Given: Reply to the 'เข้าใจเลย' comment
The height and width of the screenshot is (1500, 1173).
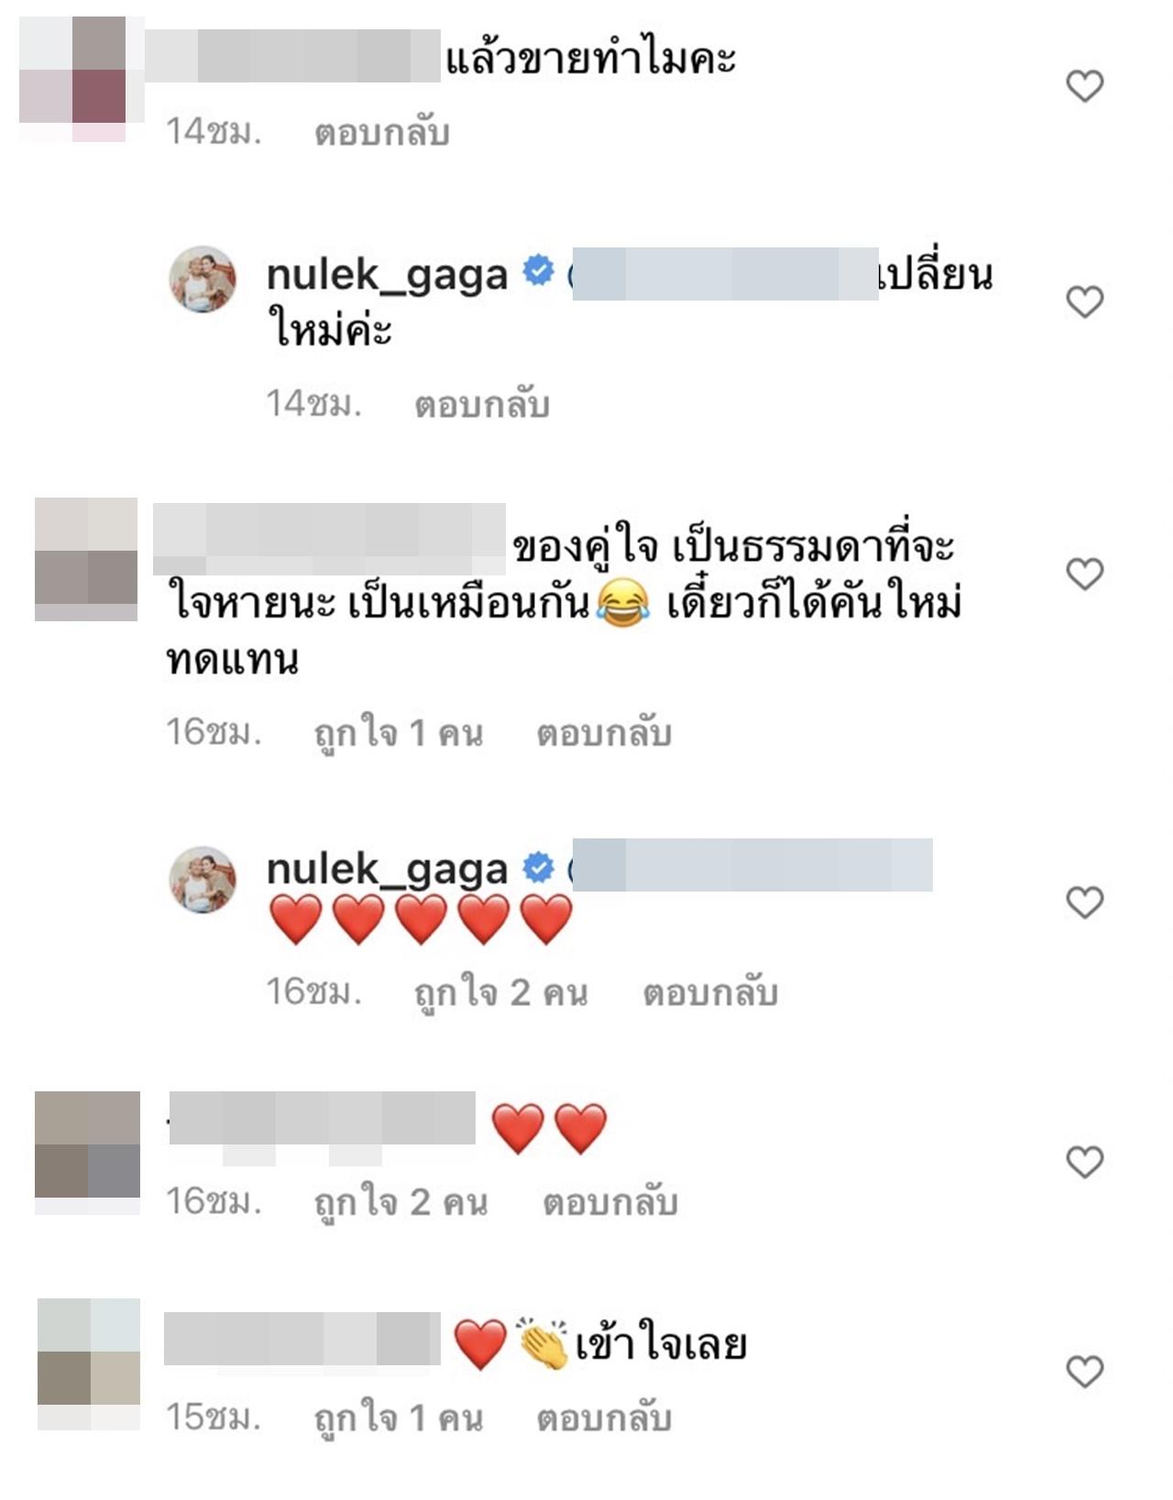Looking at the screenshot, I should [604, 1418].
